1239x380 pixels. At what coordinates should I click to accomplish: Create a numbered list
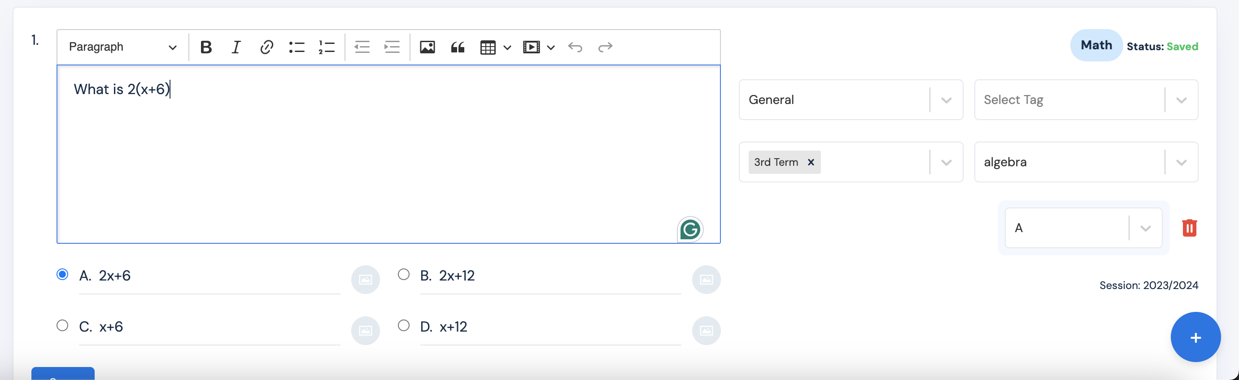click(x=327, y=47)
